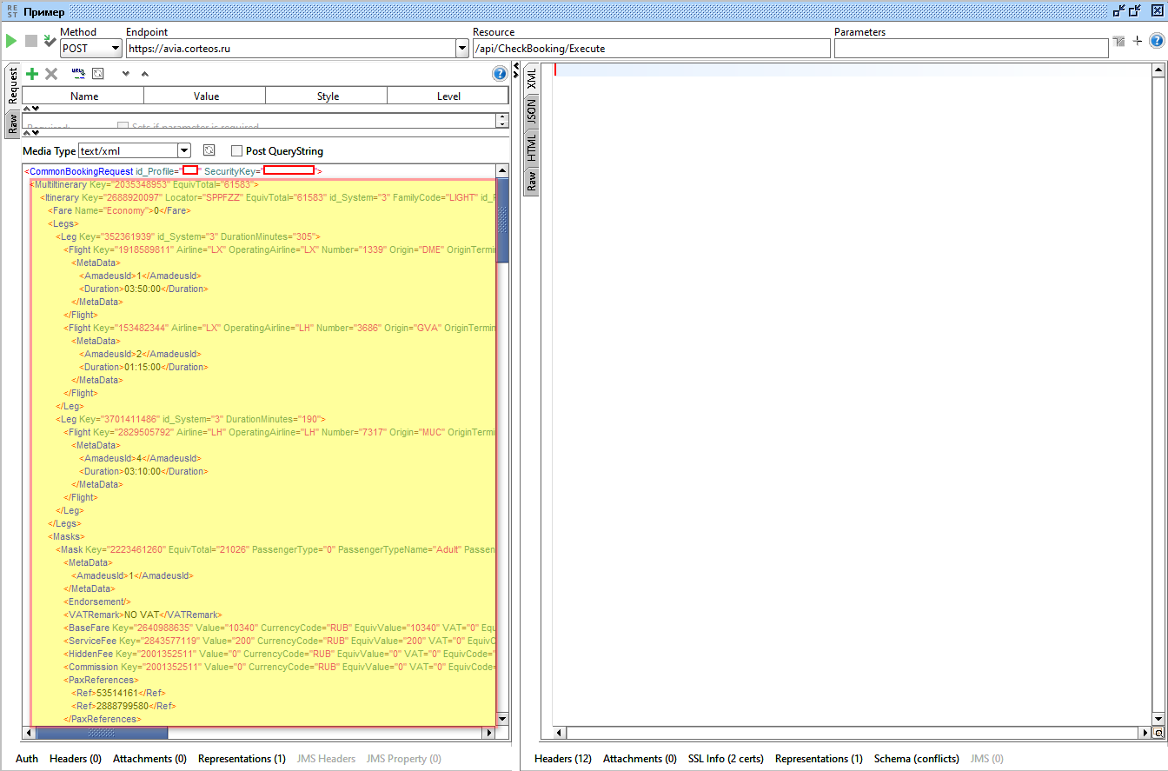Switch to the Raw request tab
The height and width of the screenshot is (771, 1168).
coord(13,123)
